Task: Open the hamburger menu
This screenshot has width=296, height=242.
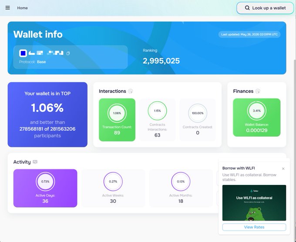Action: point(7,8)
